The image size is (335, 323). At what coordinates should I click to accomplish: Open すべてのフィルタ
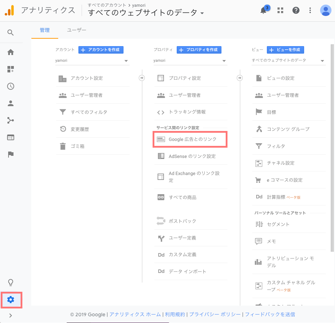pos(93,112)
